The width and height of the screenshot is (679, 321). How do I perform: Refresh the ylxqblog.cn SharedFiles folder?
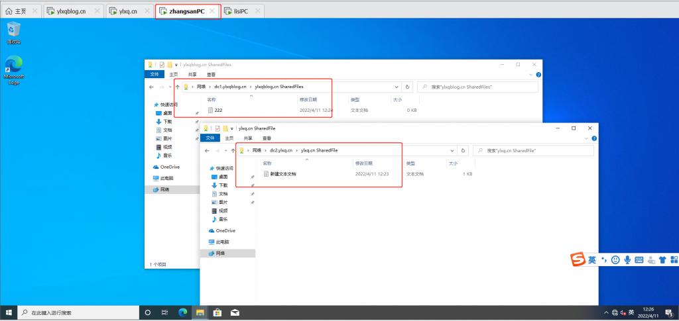(x=407, y=87)
